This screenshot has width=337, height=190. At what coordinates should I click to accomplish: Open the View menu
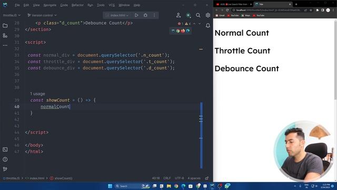click(x=36, y=5)
